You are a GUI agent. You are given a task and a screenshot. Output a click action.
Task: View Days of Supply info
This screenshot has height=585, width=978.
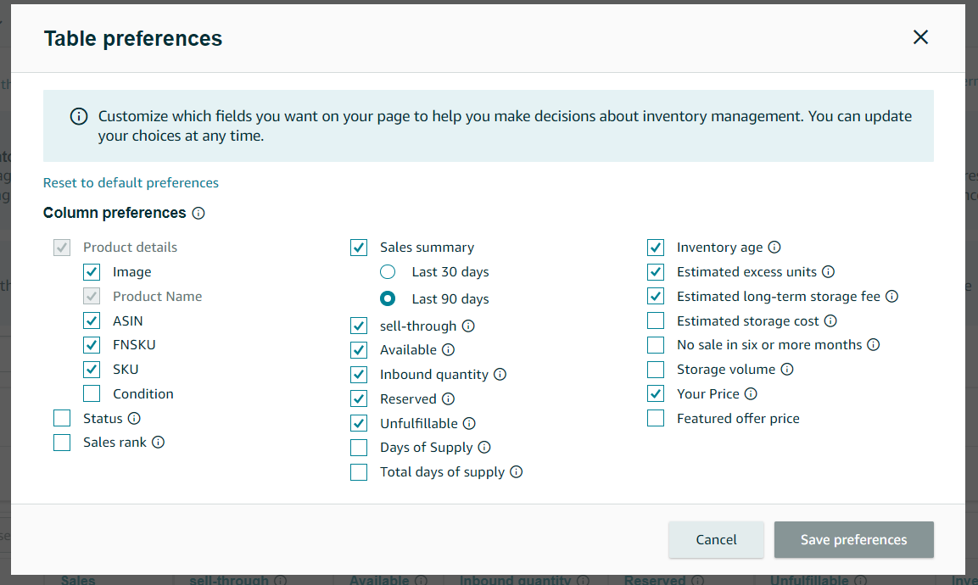(x=483, y=448)
